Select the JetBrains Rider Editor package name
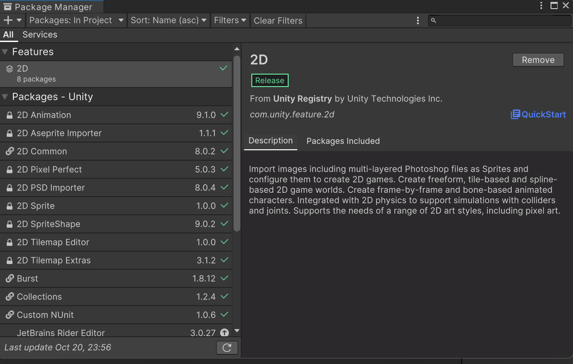This screenshot has width=573, height=364. [61, 332]
